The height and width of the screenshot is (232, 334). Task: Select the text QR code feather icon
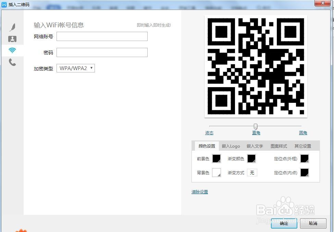click(13, 27)
